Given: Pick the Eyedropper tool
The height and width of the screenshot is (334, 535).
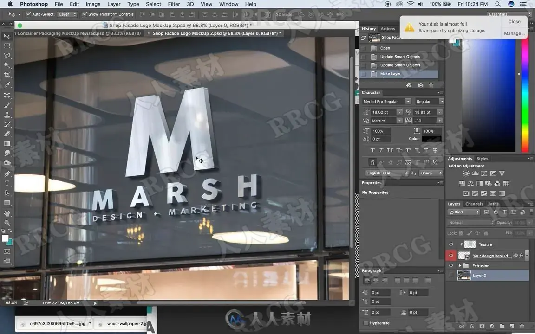Looking at the screenshot, I should click(7, 85).
